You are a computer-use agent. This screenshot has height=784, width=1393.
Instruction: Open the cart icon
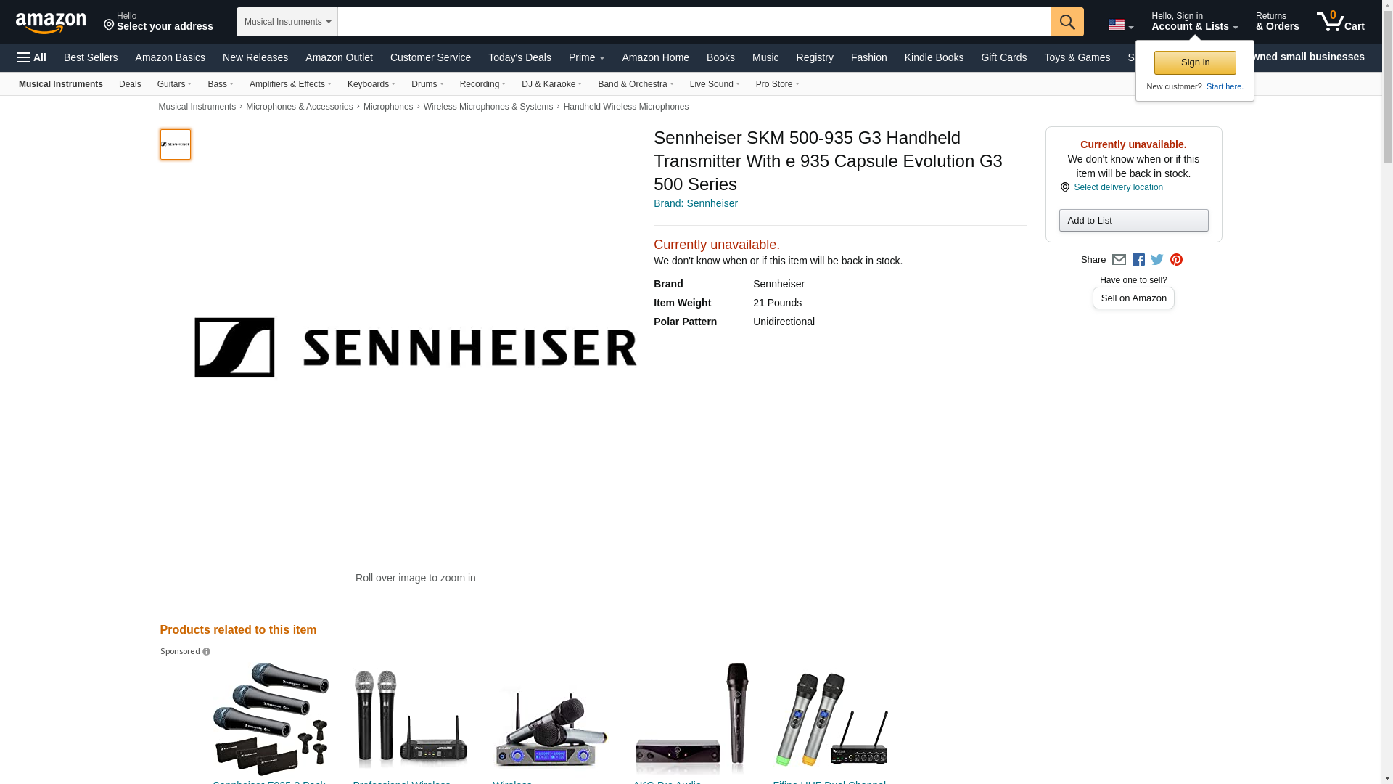[x=1340, y=21]
